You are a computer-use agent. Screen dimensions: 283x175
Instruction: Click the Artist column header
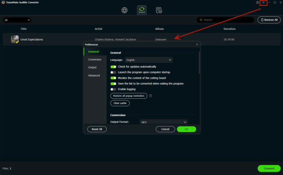(x=99, y=29)
